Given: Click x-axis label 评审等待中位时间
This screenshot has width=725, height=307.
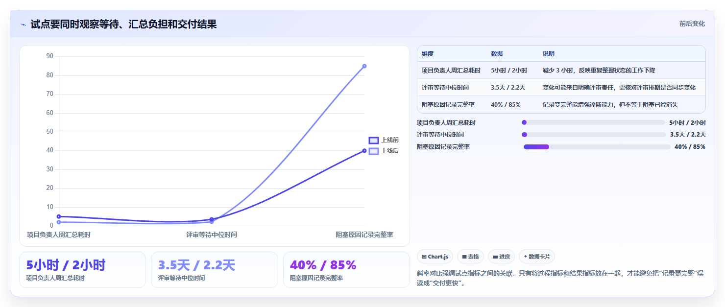Looking at the screenshot, I should pyautogui.click(x=212, y=235).
